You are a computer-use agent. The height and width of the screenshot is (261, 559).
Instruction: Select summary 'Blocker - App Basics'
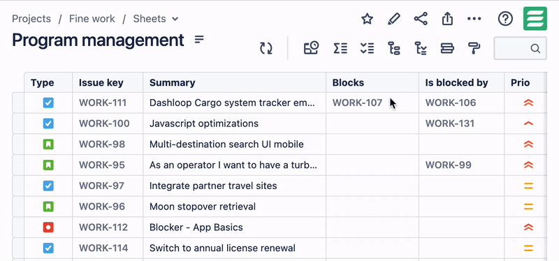196,227
